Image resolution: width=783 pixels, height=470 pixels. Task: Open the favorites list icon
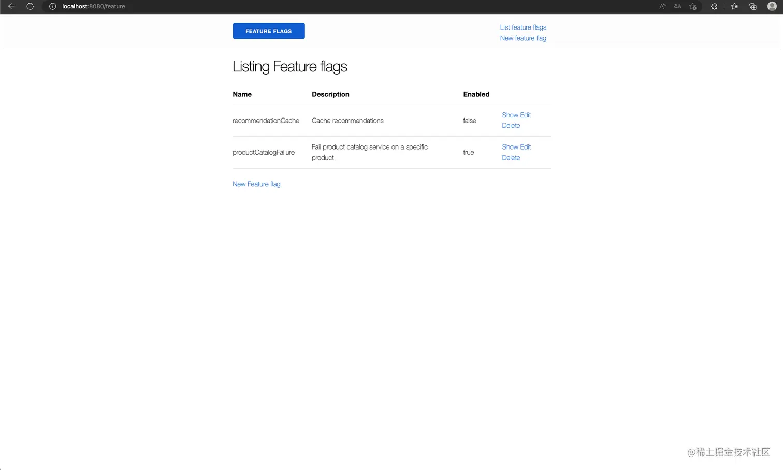coord(734,6)
